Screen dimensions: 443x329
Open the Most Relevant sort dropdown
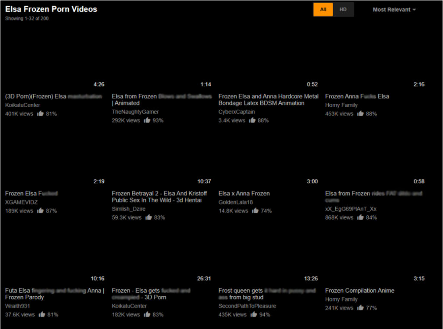pos(394,10)
